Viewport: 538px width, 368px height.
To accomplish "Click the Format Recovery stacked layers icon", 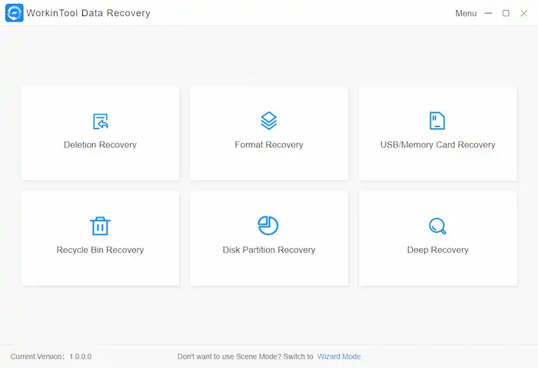I will pyautogui.click(x=269, y=121).
